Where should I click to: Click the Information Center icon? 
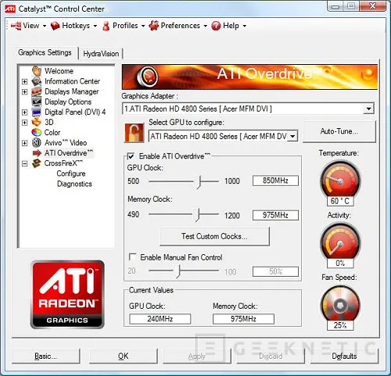point(37,81)
